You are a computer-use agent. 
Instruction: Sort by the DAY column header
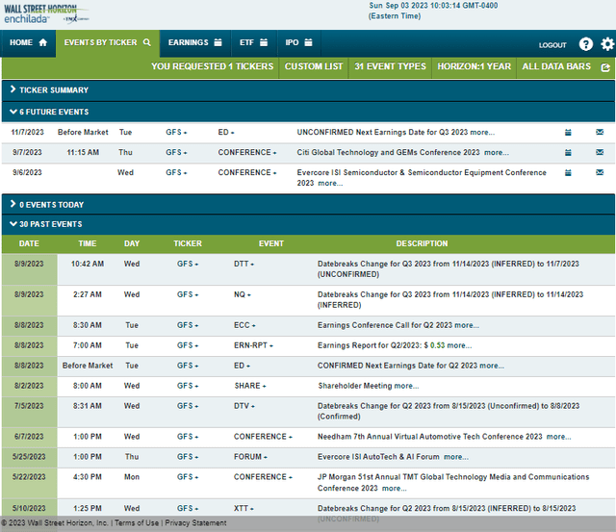(132, 243)
